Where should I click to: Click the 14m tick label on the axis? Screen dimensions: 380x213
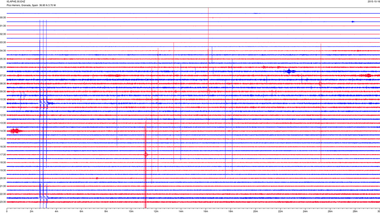[181, 211]
